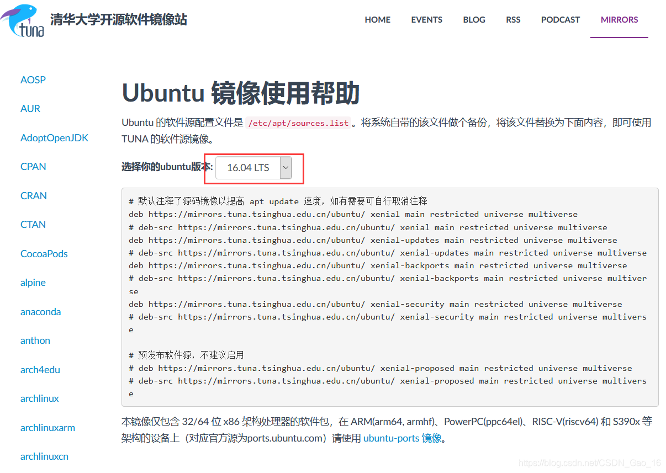Screen dimensions: 666x473
Task: Open the CPAN mirror help
Action: click(x=33, y=167)
